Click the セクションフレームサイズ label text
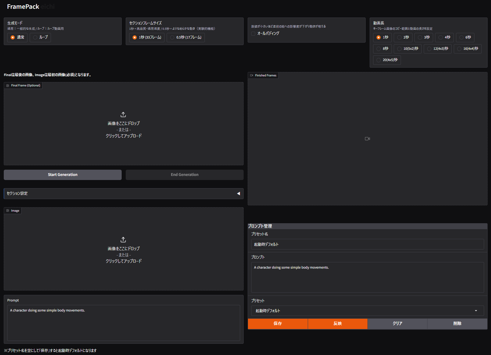The height and width of the screenshot is (355, 491). click(145, 23)
